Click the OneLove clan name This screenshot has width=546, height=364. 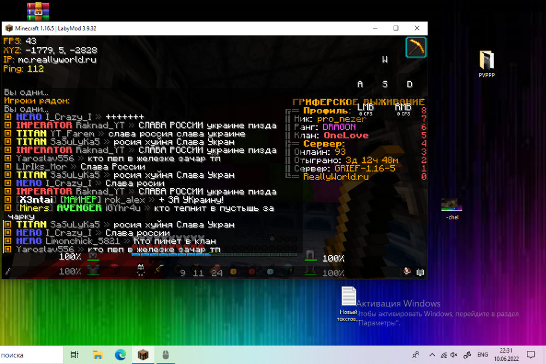click(x=346, y=136)
